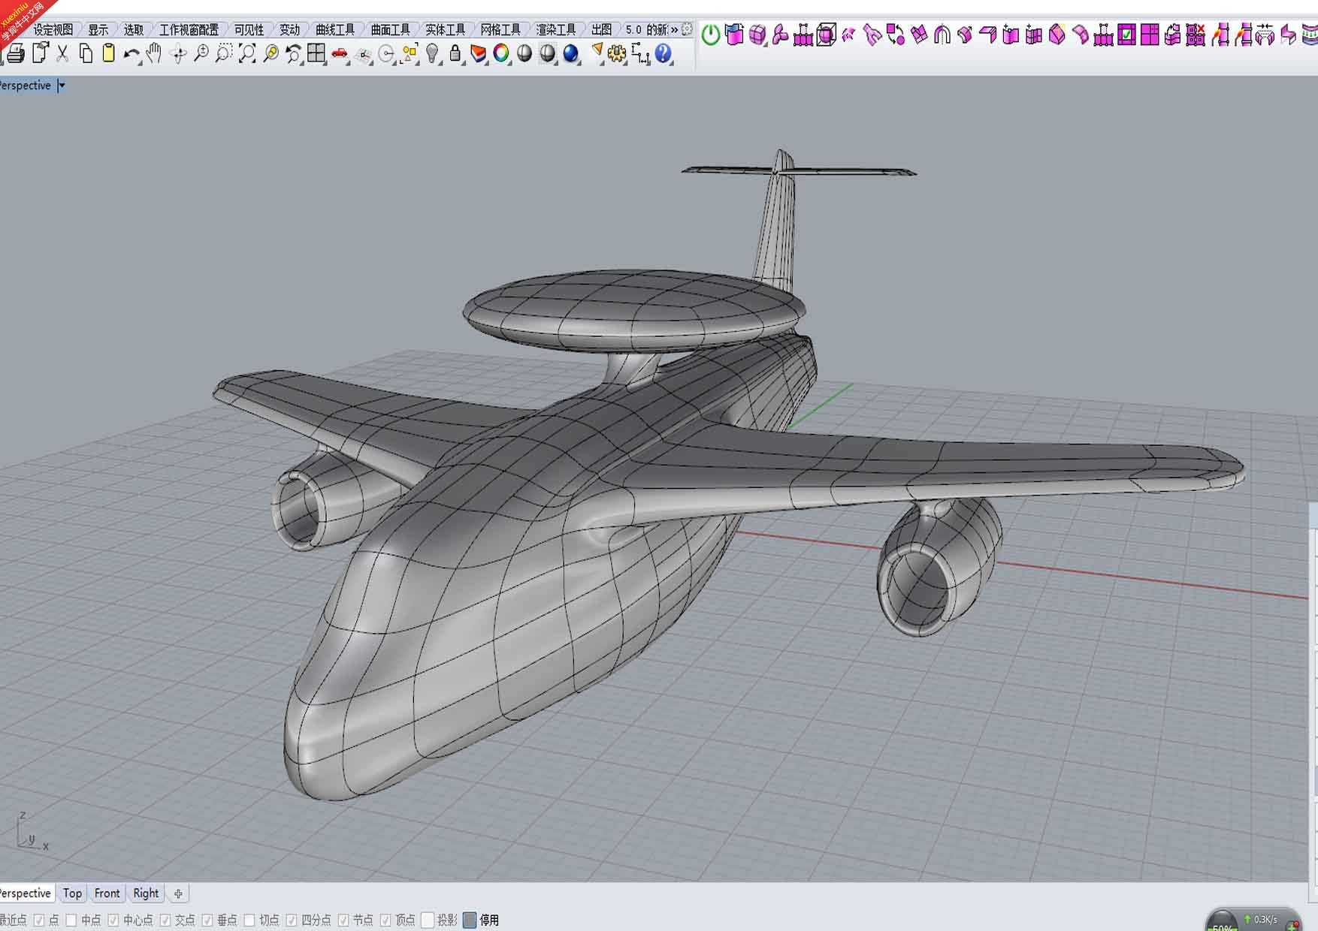Click the Dimension tool icon
1318x931 pixels.
coord(640,53)
